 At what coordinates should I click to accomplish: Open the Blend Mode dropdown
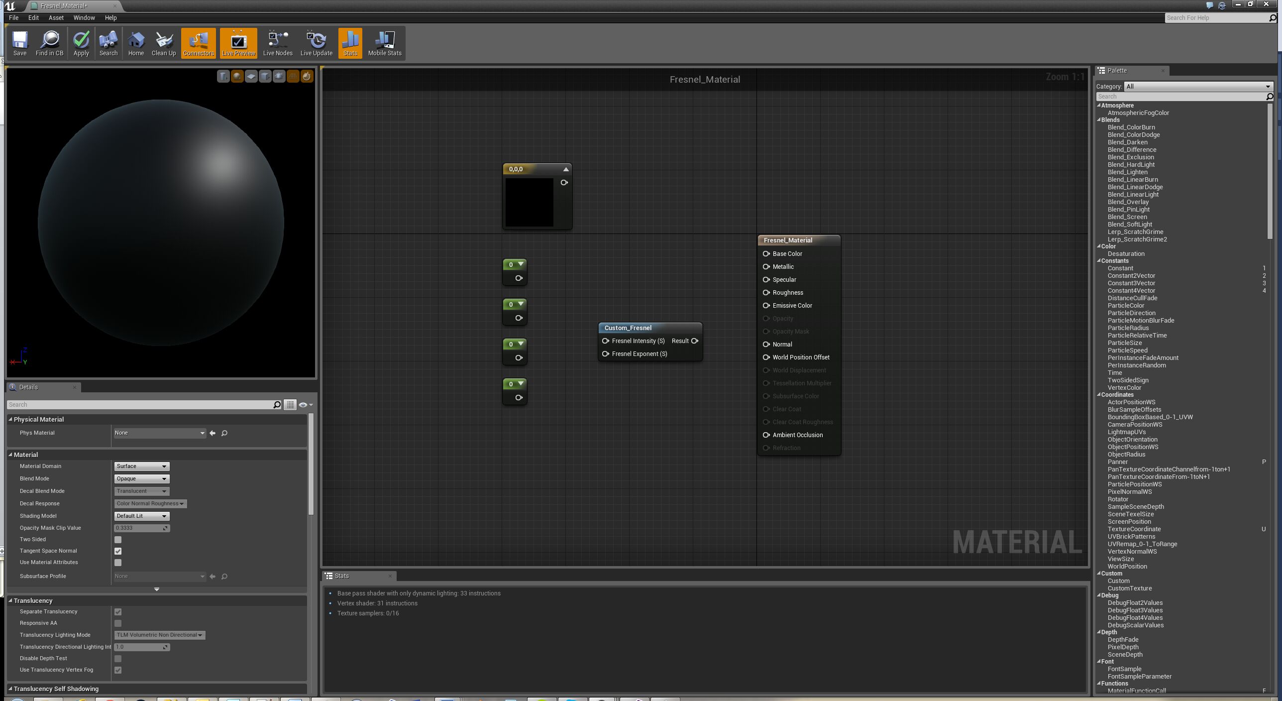point(141,478)
